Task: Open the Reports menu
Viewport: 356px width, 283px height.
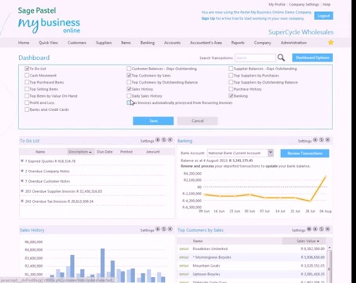Action: [238, 42]
